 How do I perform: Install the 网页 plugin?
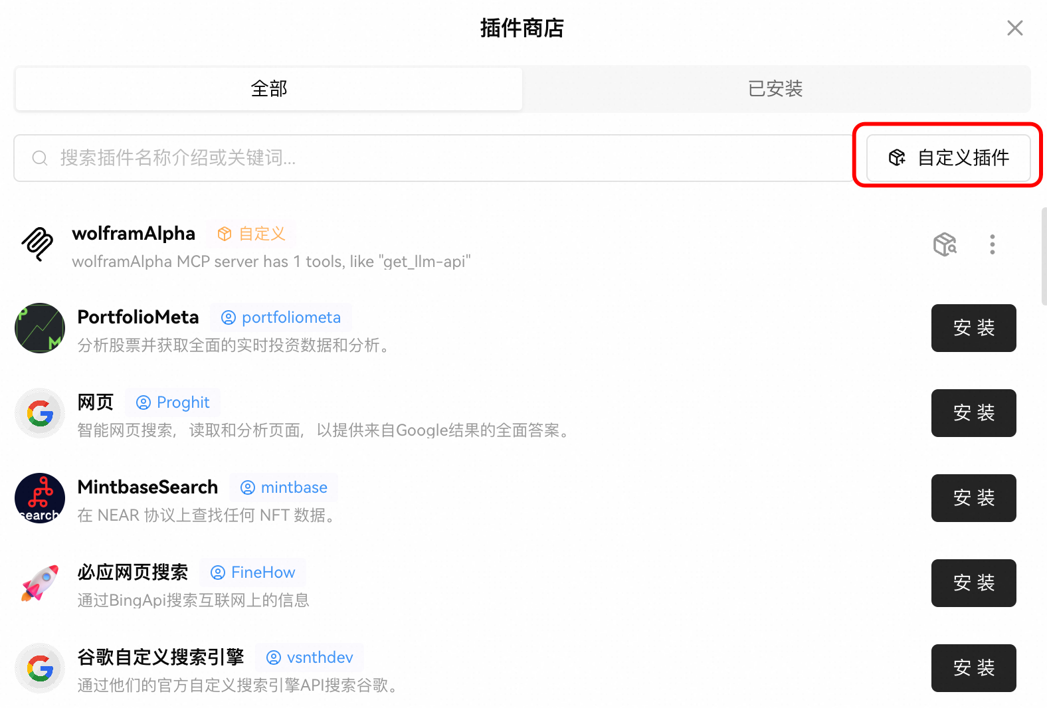click(973, 413)
